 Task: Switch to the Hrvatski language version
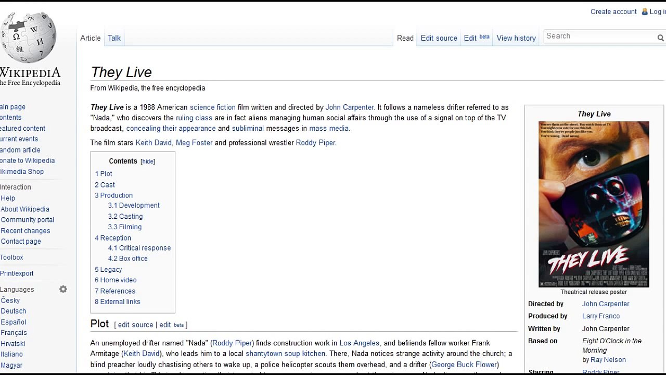(13, 344)
